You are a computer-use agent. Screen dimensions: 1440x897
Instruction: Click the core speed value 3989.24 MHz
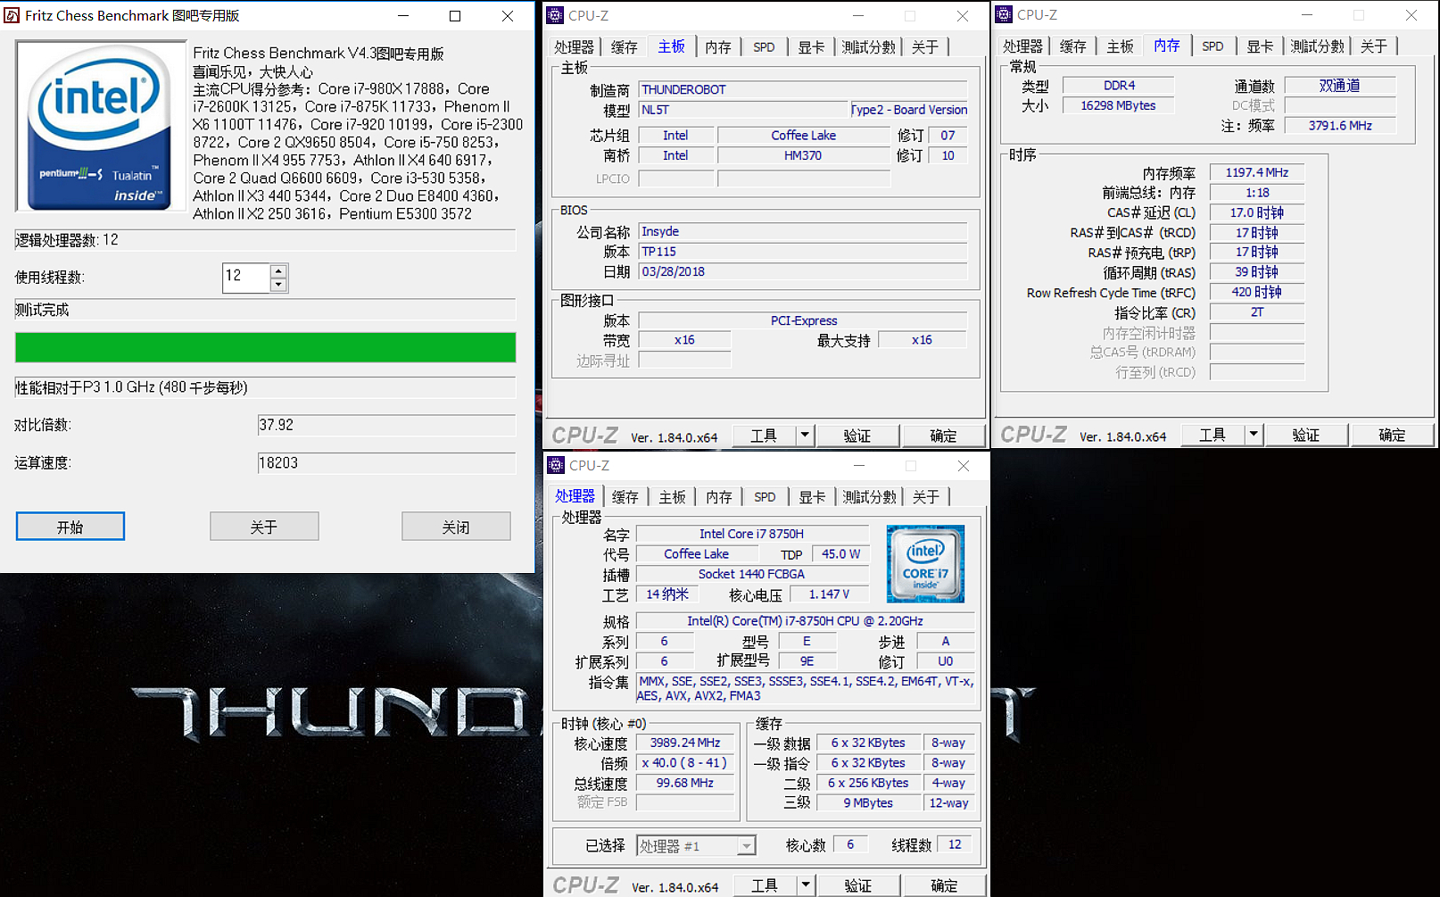coord(684,743)
